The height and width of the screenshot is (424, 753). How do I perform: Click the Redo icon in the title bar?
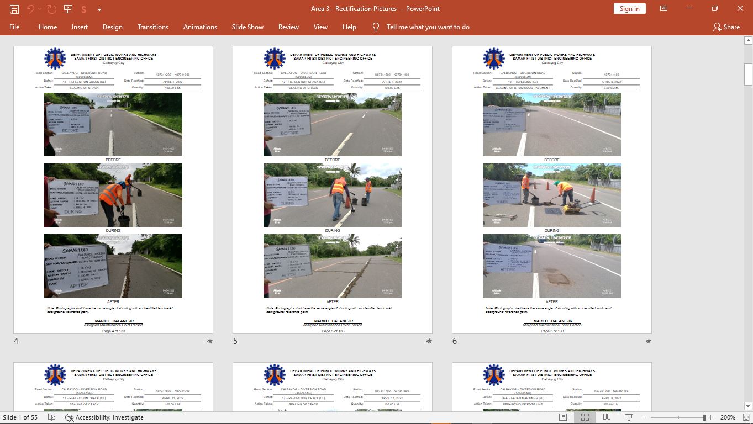51,9
